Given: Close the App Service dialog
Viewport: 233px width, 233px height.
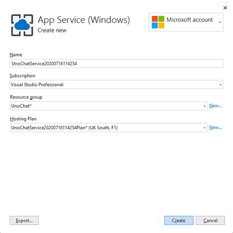Looking at the screenshot, I should (x=225, y=8).
